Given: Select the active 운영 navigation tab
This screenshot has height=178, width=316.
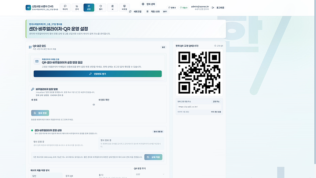Looking at the screenshot, I should tap(89, 7).
